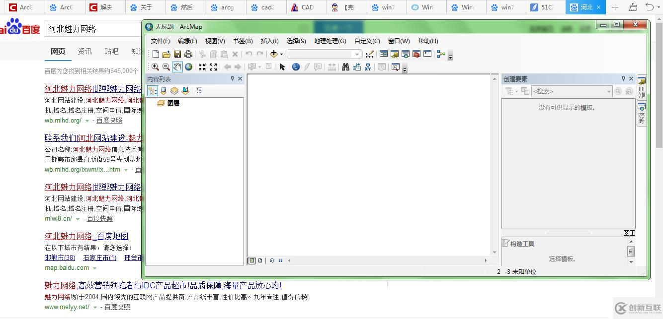Open the 资讯 tab on Baidu
Screen dimensions: 663x319
(x=84, y=51)
